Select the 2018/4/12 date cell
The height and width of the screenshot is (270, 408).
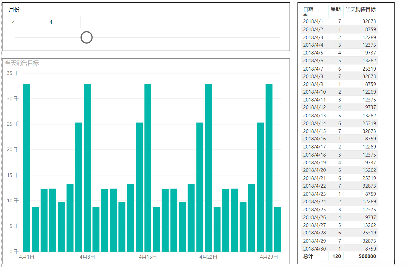click(x=314, y=107)
